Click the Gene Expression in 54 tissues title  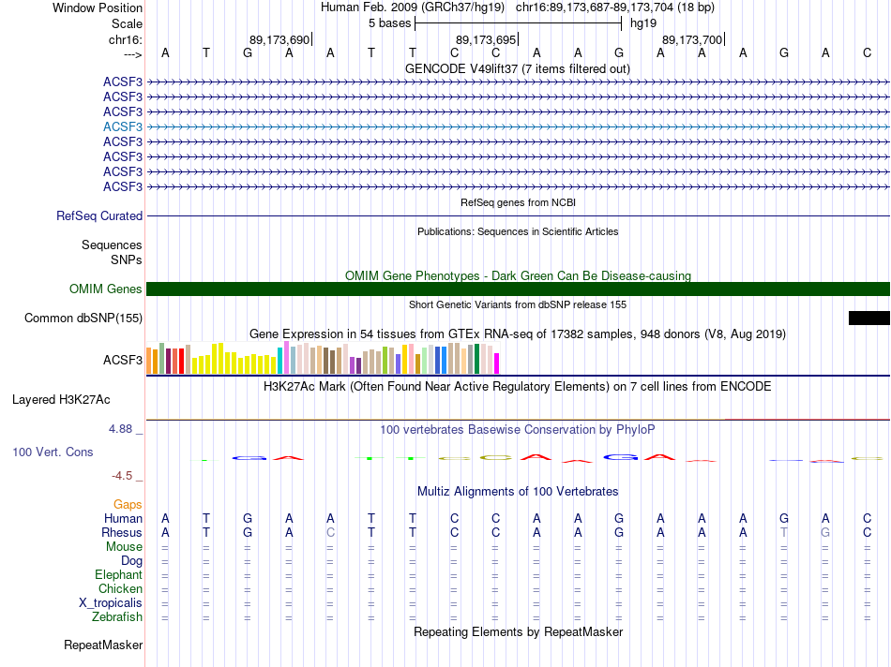coord(518,333)
